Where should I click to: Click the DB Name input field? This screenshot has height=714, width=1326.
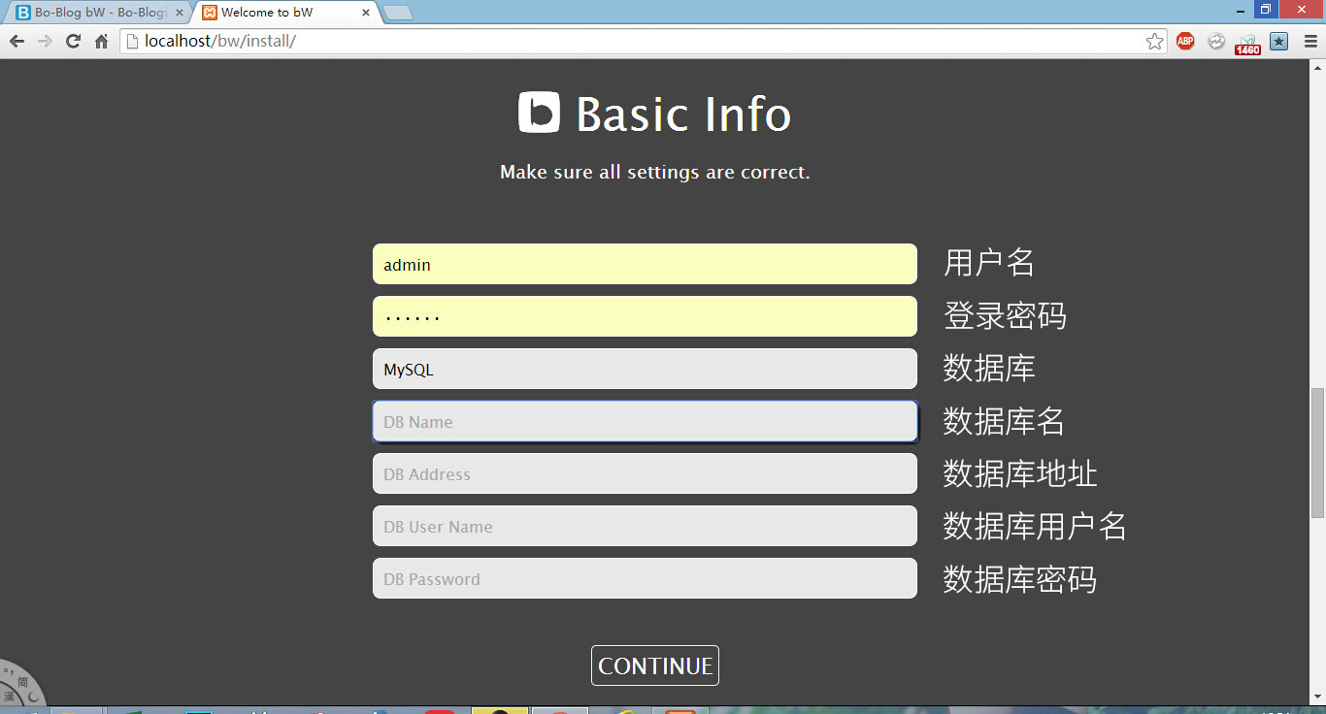645,421
